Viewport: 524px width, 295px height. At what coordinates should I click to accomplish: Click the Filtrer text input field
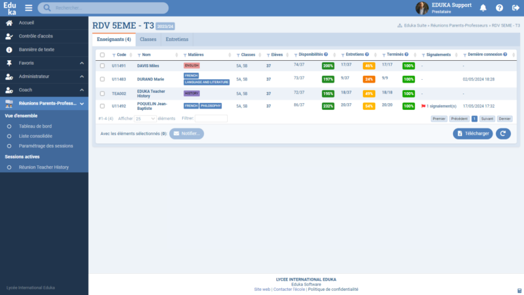(211, 118)
